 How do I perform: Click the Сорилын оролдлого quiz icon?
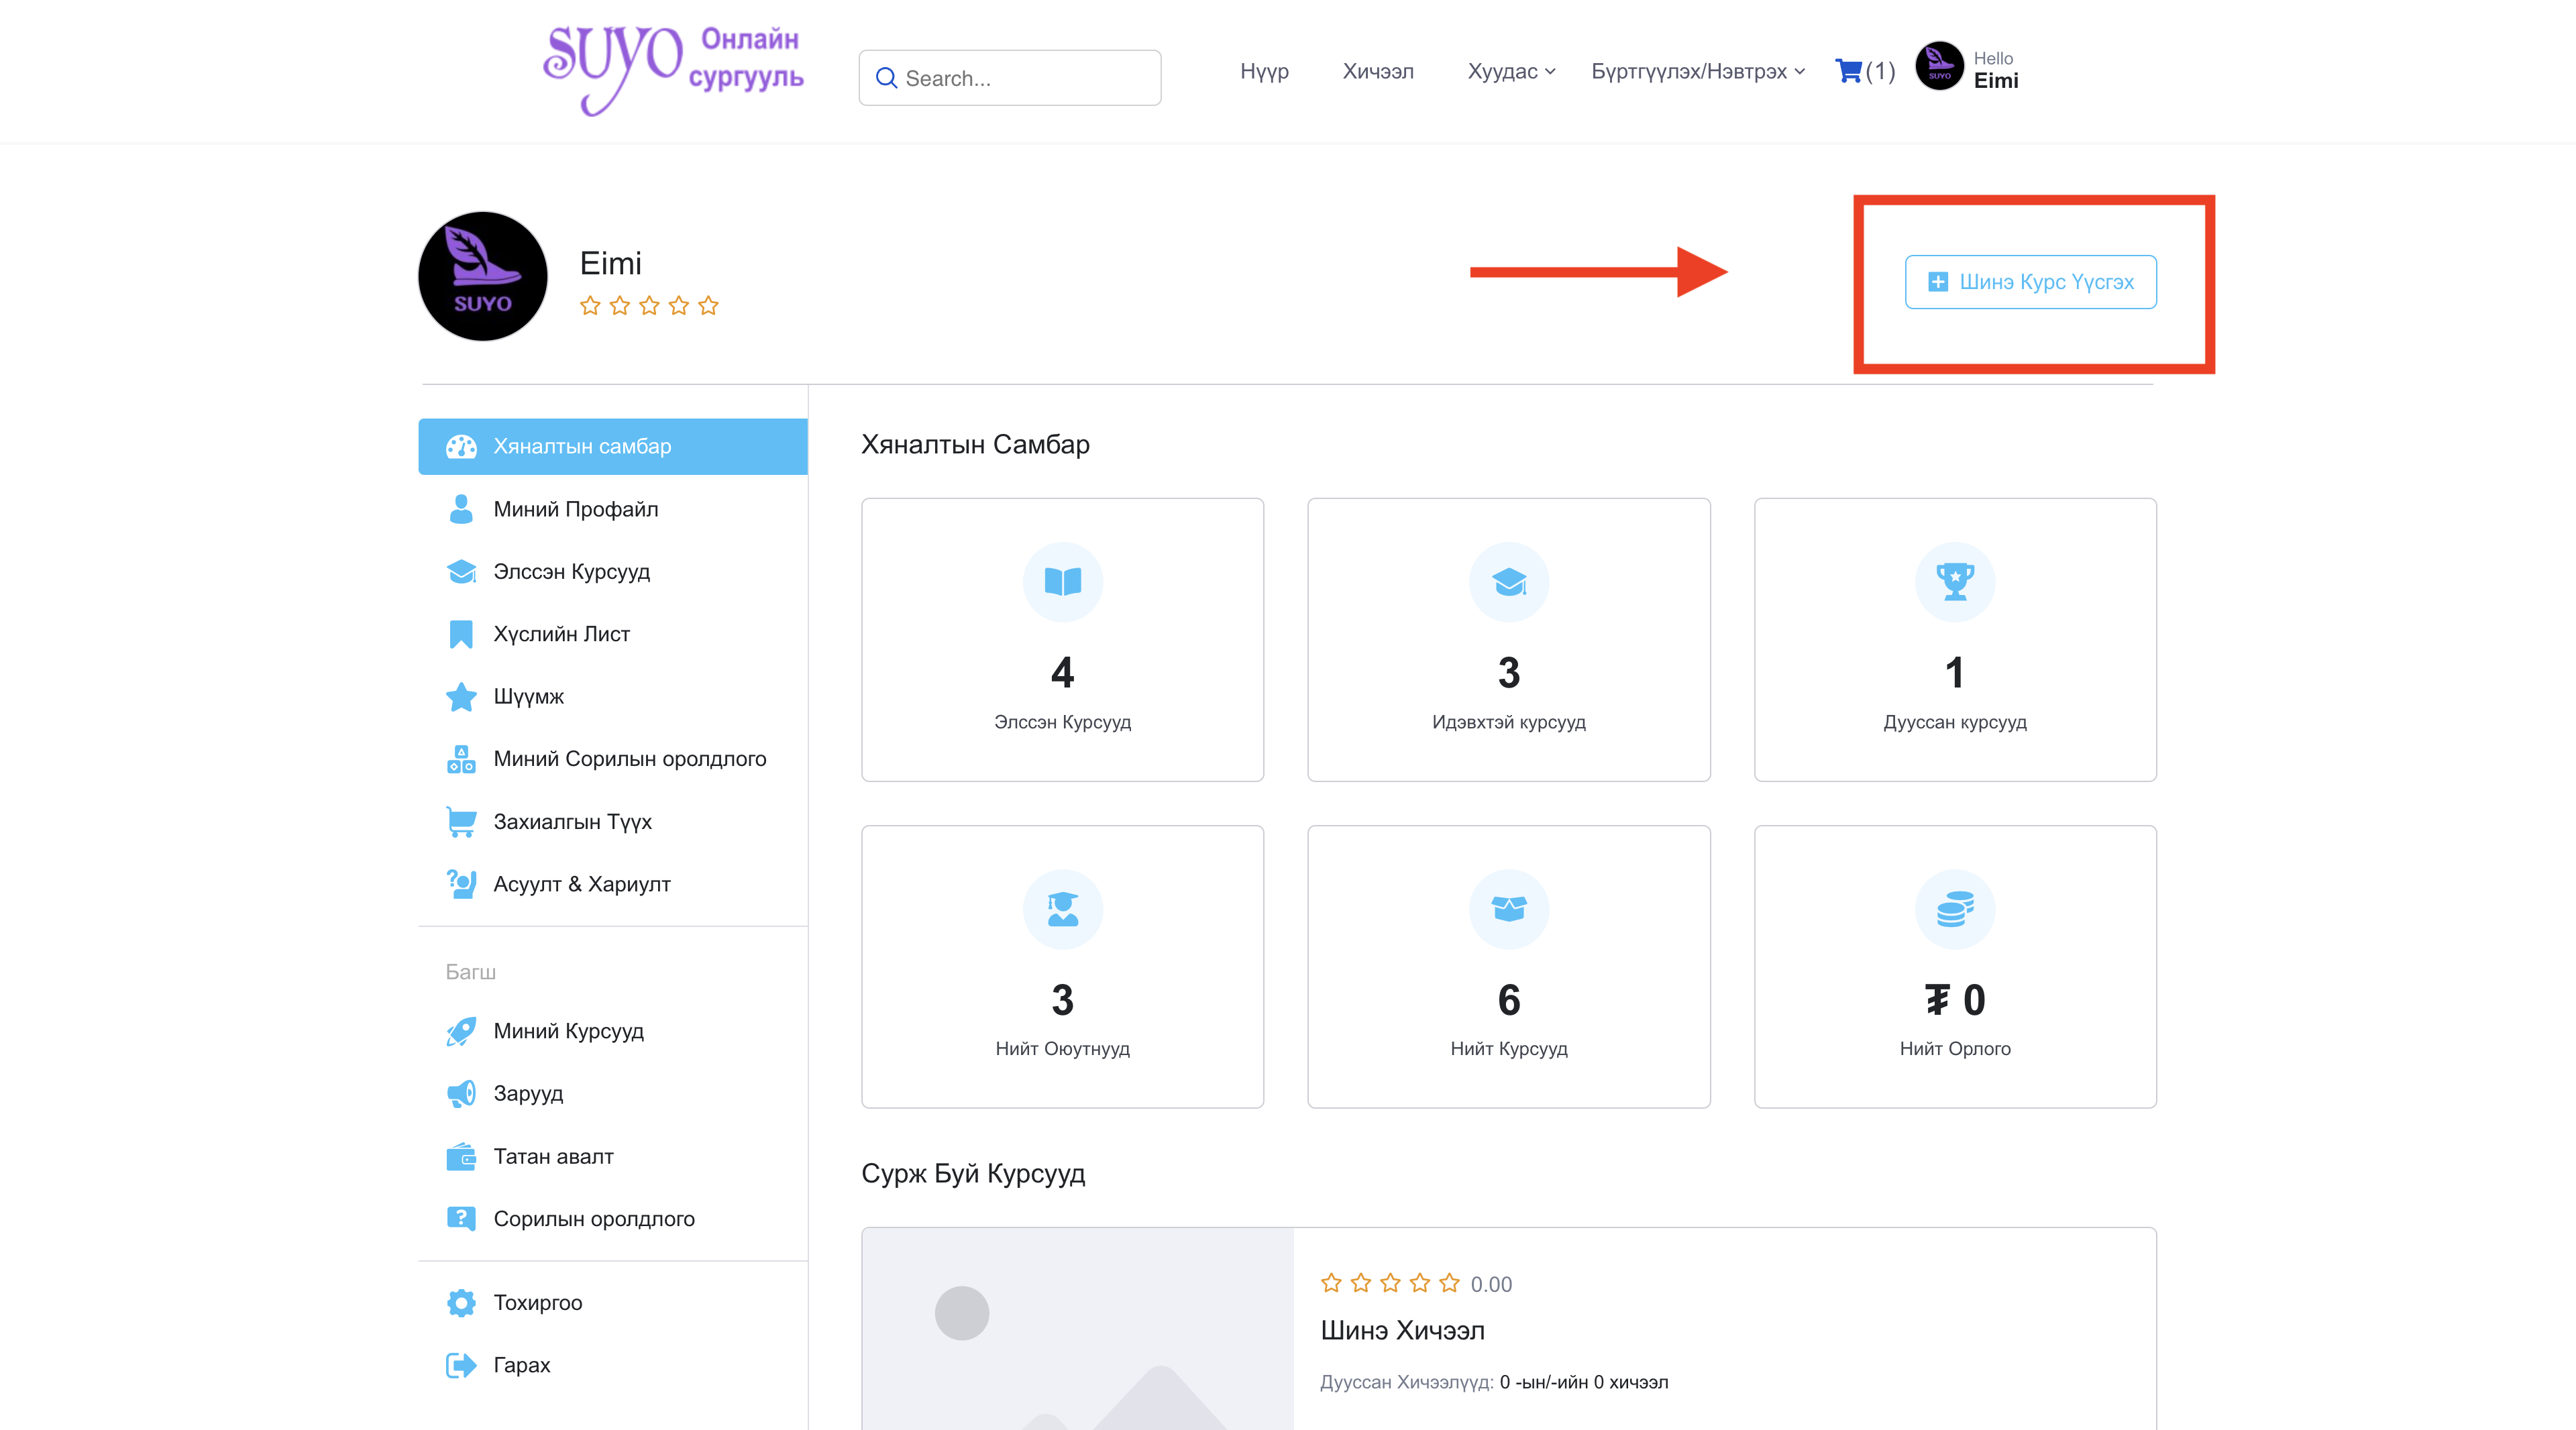coord(461,1219)
